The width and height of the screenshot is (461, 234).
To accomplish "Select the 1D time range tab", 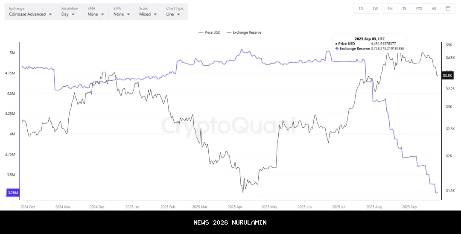I will (x=361, y=9).
